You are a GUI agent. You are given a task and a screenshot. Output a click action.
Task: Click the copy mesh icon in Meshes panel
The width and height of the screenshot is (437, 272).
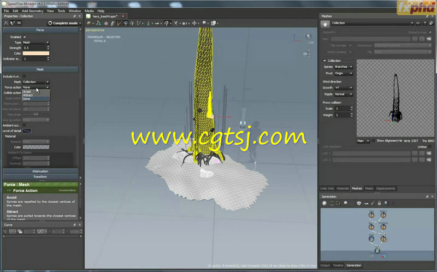[x=431, y=23]
